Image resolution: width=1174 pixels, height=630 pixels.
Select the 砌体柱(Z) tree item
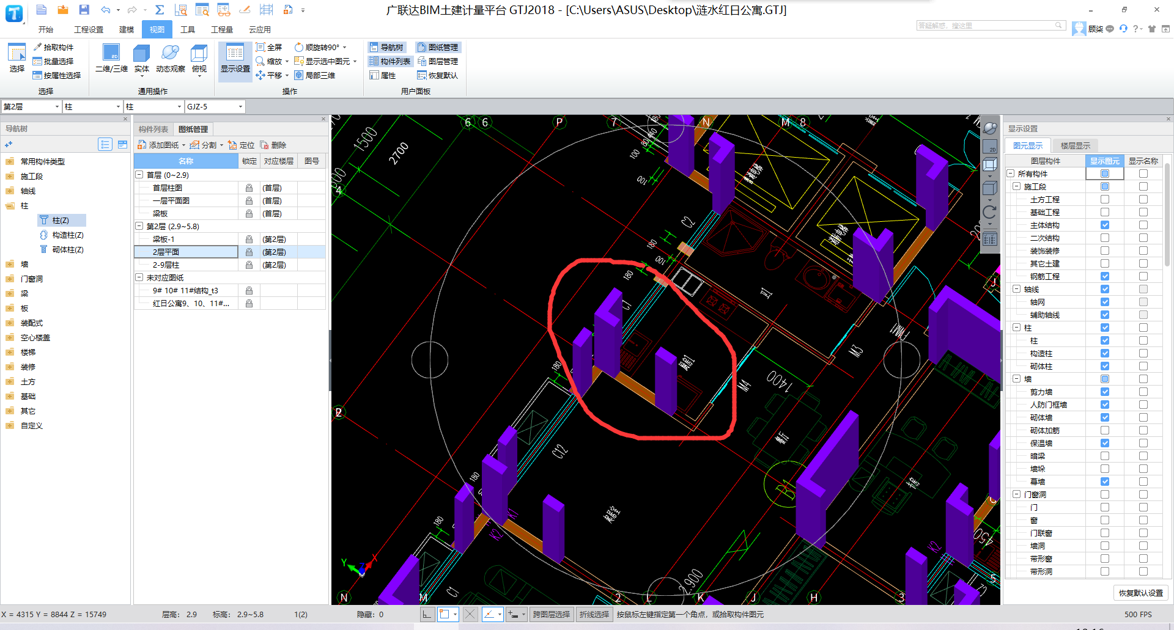(x=62, y=249)
